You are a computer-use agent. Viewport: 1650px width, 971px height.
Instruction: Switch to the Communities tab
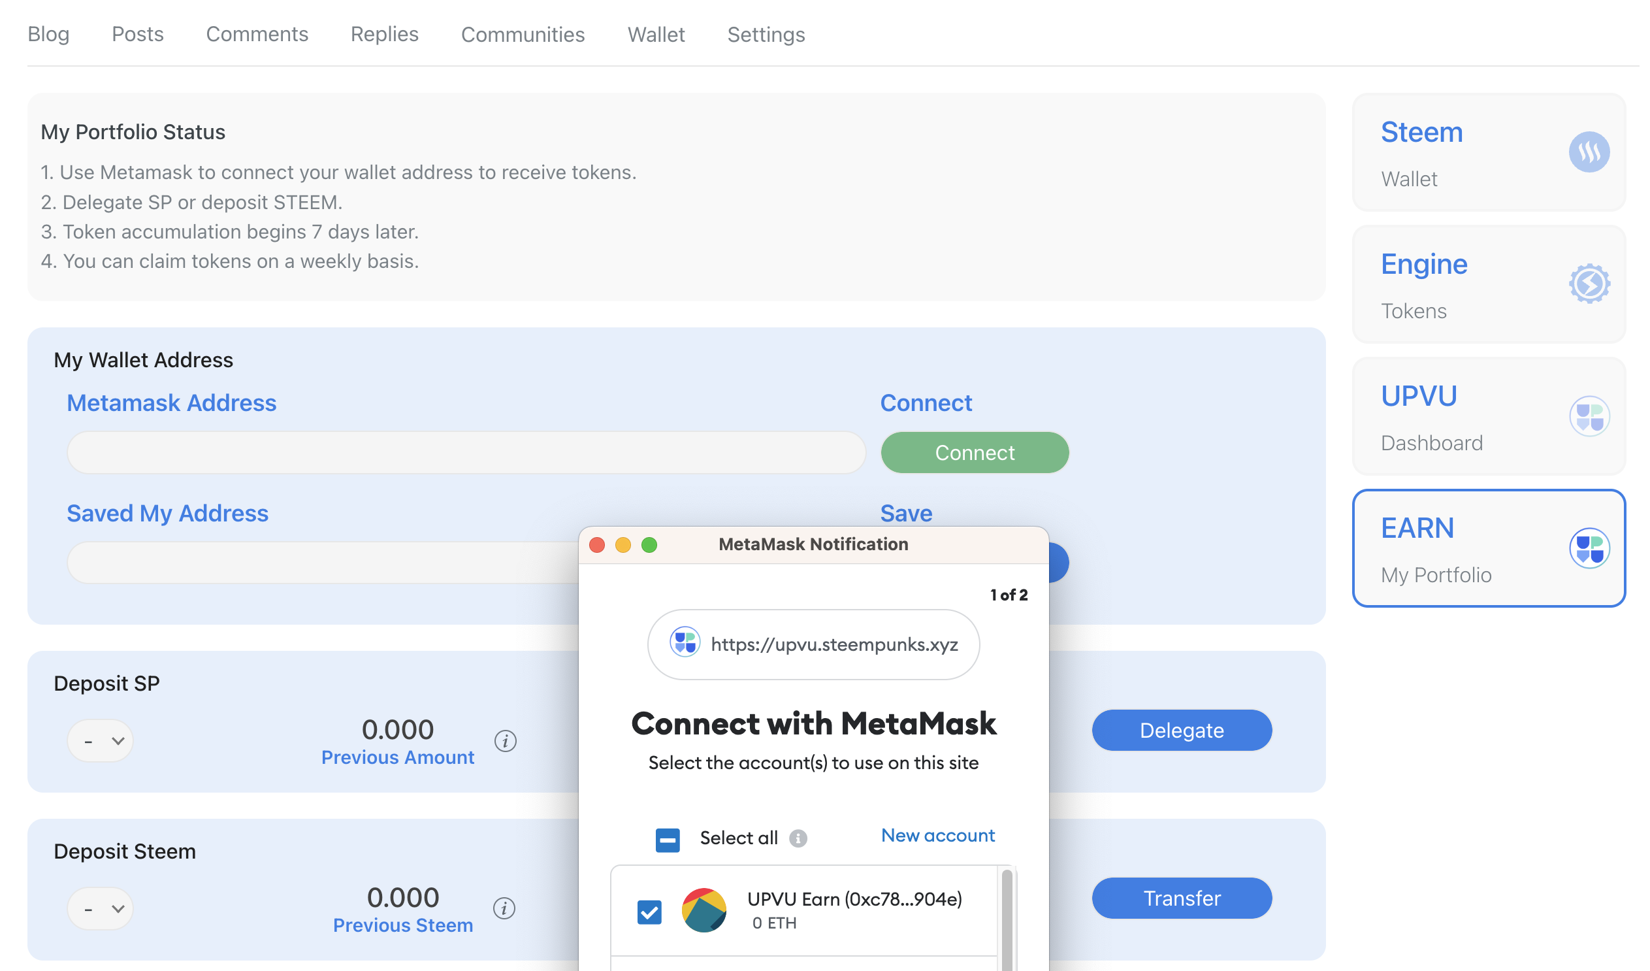click(523, 34)
